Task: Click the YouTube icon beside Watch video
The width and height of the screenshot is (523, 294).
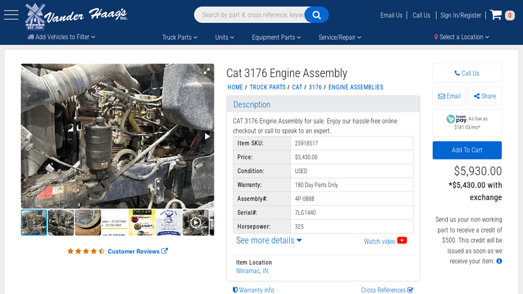Action: [x=402, y=240]
